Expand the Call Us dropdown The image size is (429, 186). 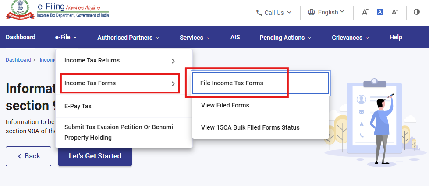[274, 13]
